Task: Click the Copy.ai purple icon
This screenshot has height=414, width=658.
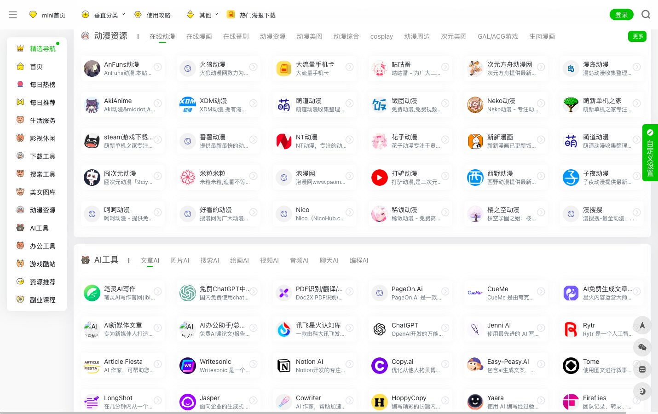Action: click(380, 366)
